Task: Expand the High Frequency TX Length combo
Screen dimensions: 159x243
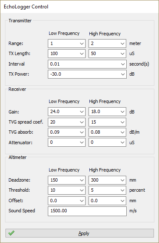Action: [107, 54]
